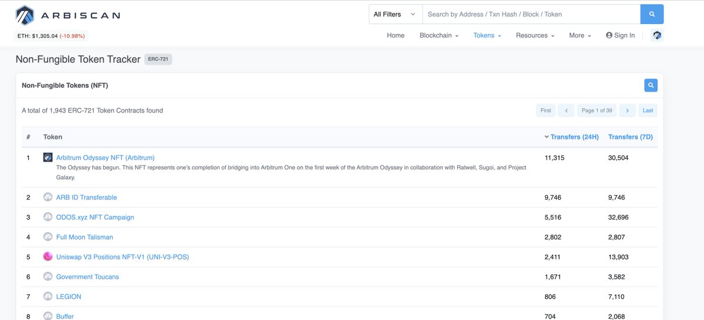704x320 pixels.
Task: Open ODOS.xyz NFT Campaign link
Action: pyautogui.click(x=95, y=217)
